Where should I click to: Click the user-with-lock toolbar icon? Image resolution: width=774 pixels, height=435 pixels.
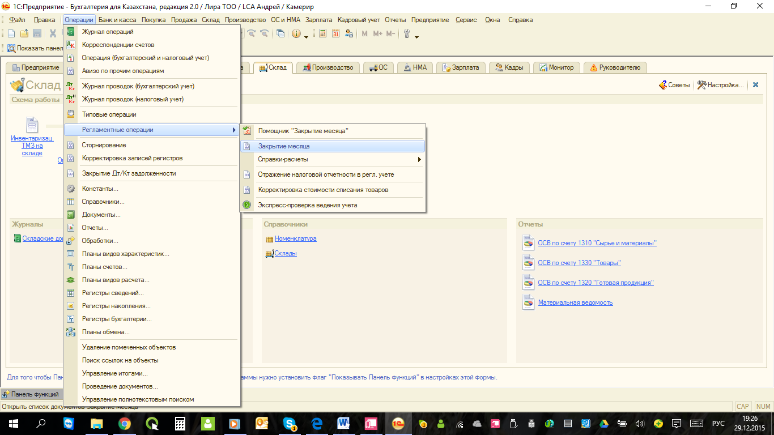(x=349, y=33)
